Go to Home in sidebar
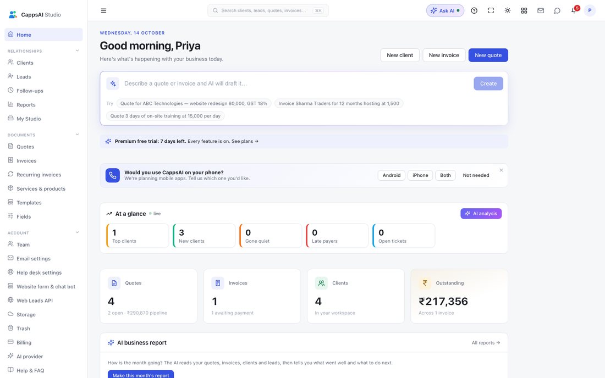This screenshot has height=378, width=605. [x=43, y=35]
